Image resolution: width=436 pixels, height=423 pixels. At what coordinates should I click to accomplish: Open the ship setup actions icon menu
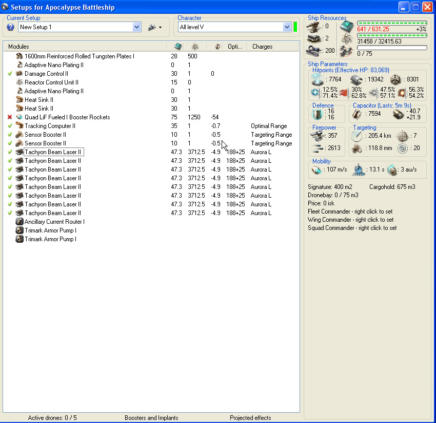click(x=155, y=27)
